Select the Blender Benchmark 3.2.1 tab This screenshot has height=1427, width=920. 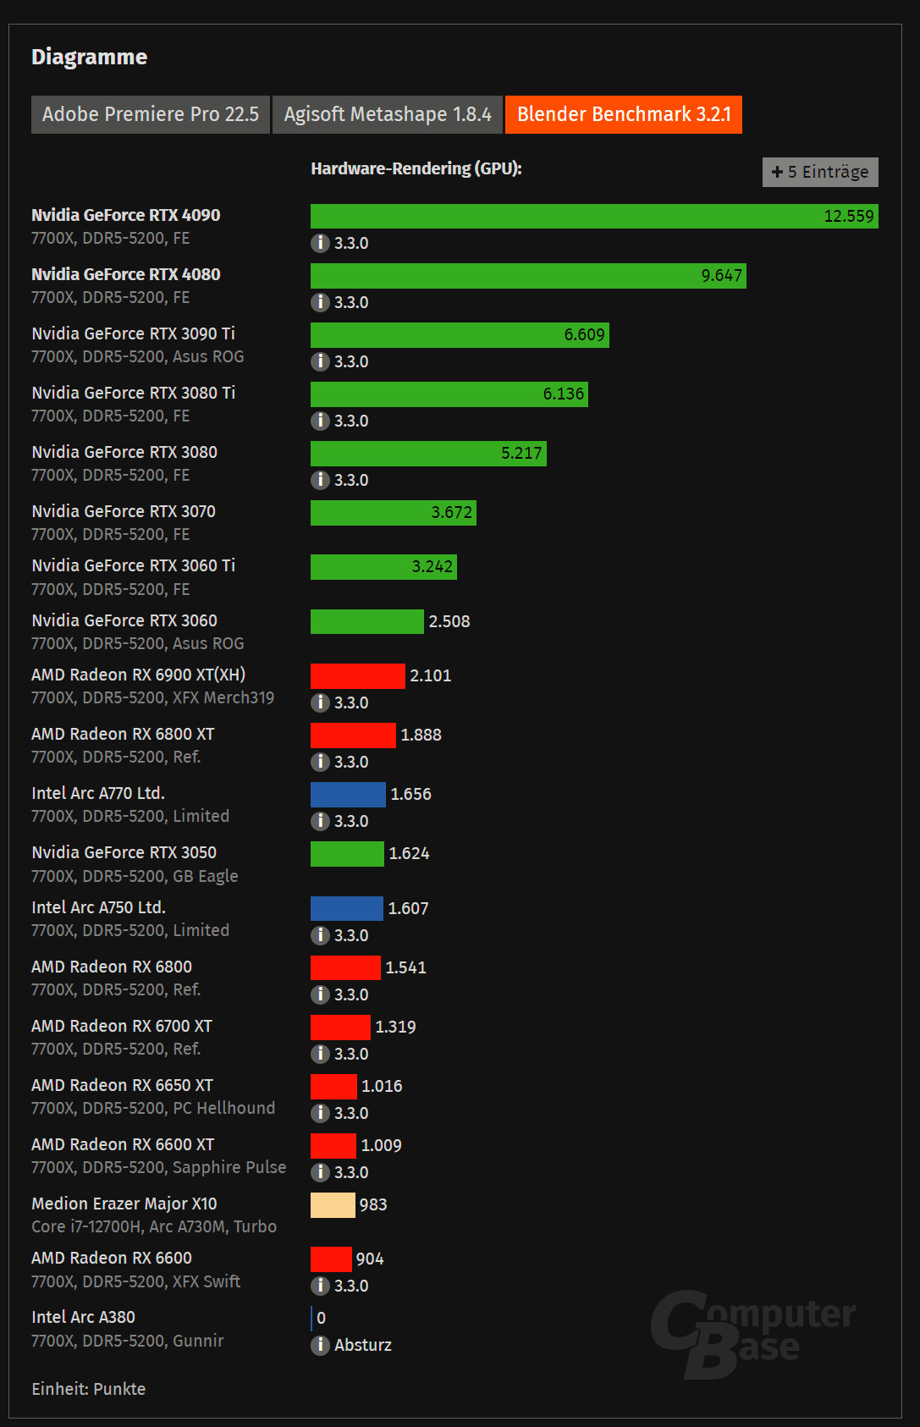(x=624, y=114)
